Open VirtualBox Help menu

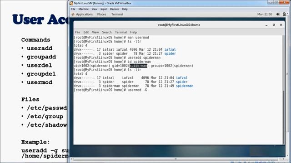(125, 9)
